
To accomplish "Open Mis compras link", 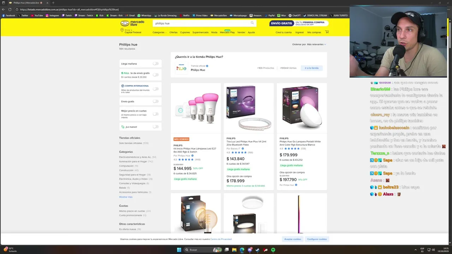I will click(x=314, y=32).
